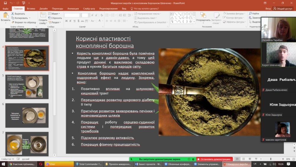Open font color (A) picker
The image size is (296, 167).
pos(100,21)
